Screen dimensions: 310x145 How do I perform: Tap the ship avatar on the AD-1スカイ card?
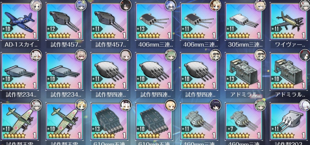36,5
